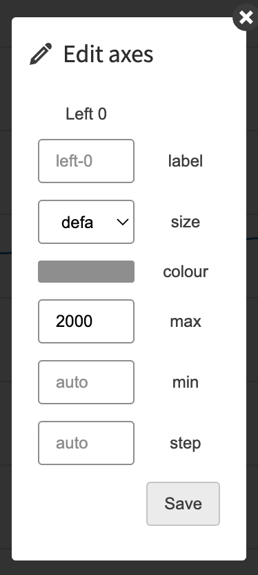Dismiss dialog via dark backdrop below it
Screen dimensions: 258x575
(x=129, y=568)
